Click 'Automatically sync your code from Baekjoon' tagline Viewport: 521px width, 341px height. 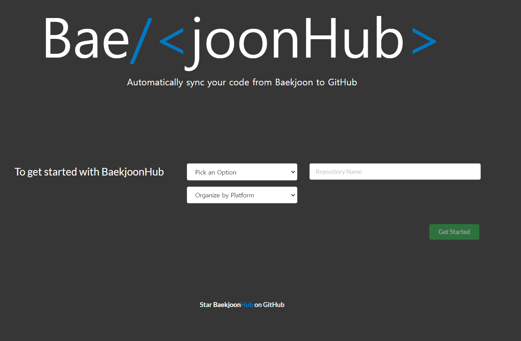pyautogui.click(x=242, y=82)
